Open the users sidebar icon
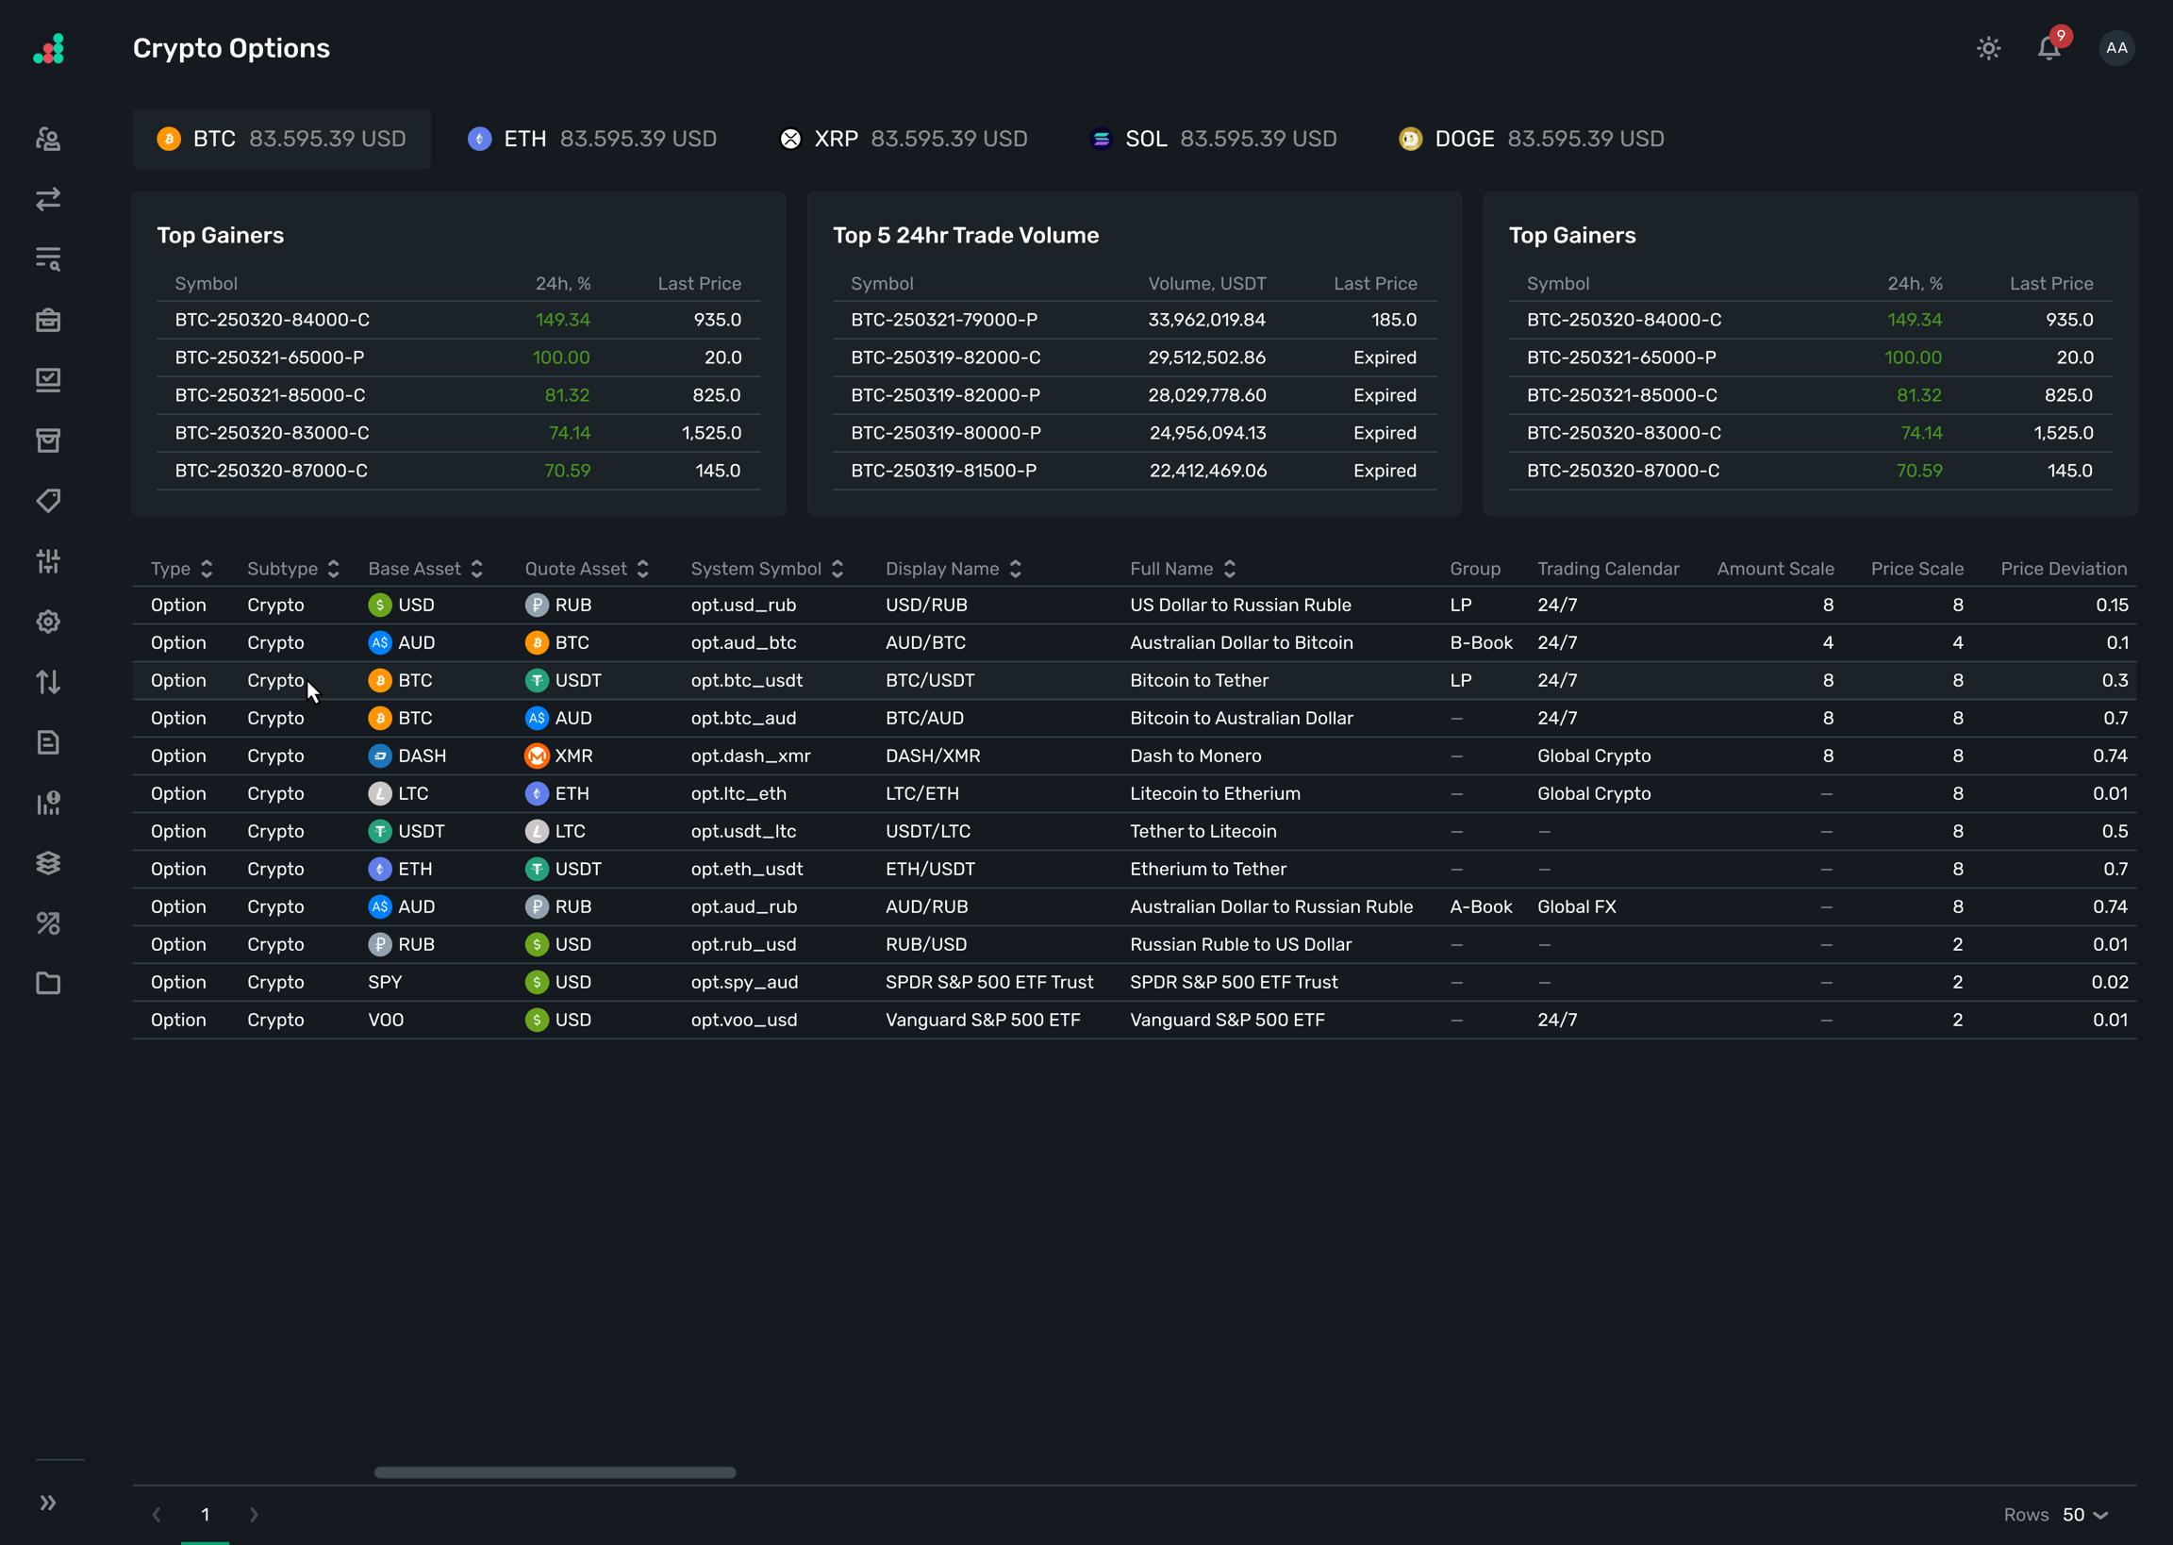2173x1545 pixels. click(x=48, y=139)
